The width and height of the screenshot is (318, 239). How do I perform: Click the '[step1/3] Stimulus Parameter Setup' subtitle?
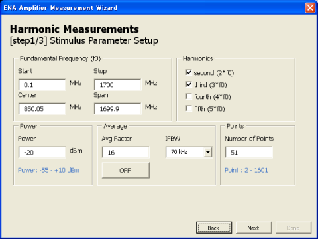[84, 41]
